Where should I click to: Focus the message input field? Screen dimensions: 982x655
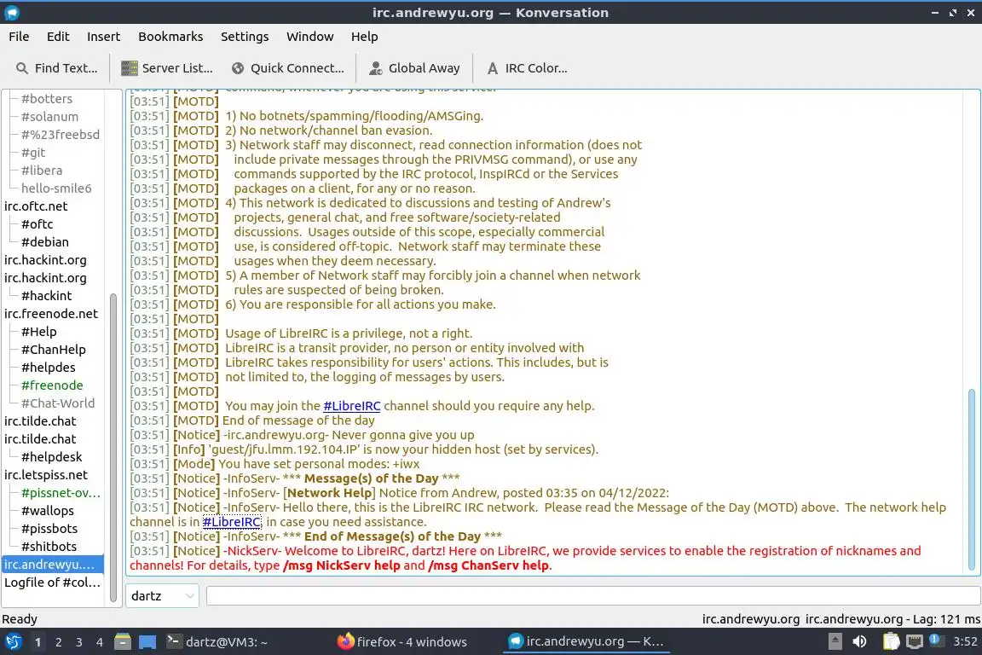pos(593,596)
